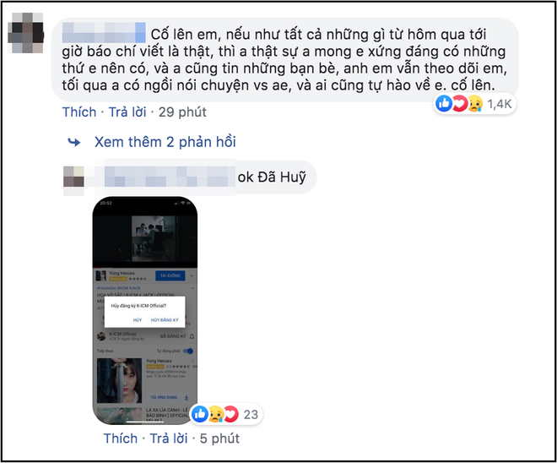Click Thích under the 5 phút comment
The width and height of the screenshot is (557, 463).
121,438
